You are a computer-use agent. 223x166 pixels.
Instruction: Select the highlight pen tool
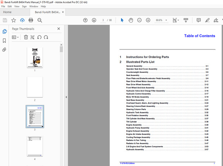(x=208, y=20)
